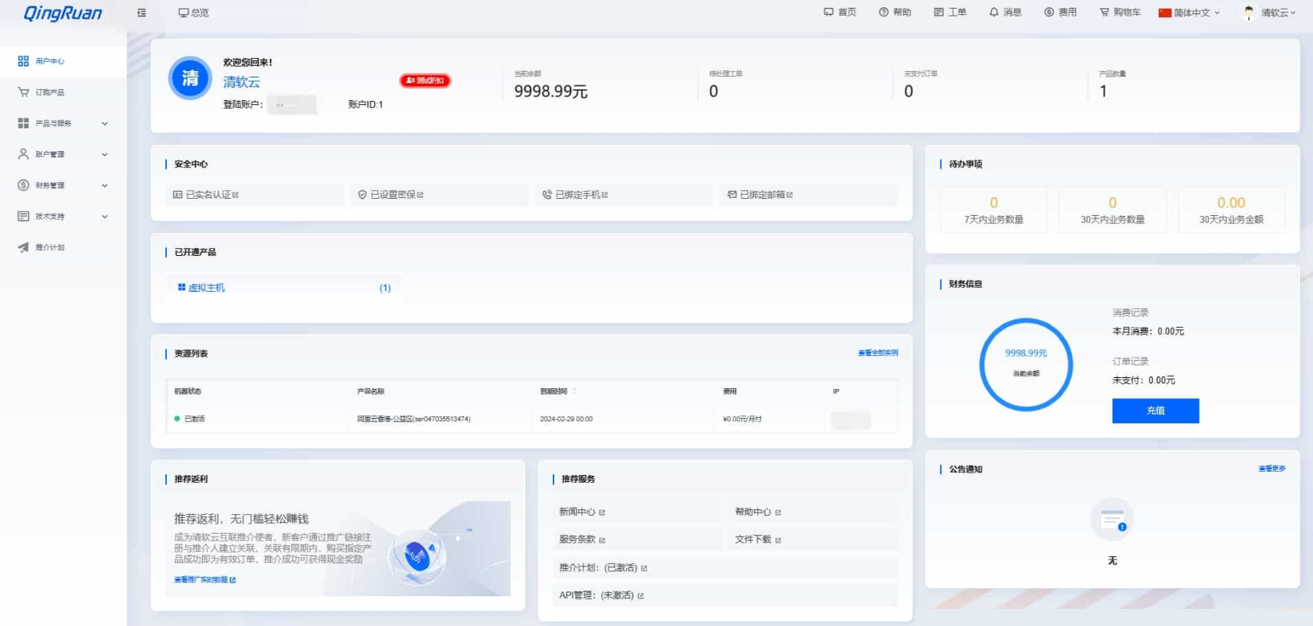Viewport: 1313px width, 626px height.
Task: Click the 虚拟主机 product count (1)
Action: pyautogui.click(x=385, y=288)
